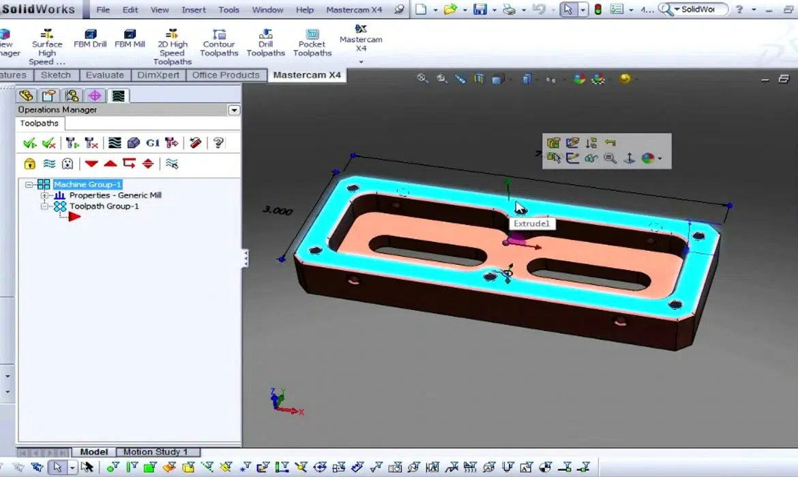Open the Mastercam toolpaths manager tab
Viewport: 798px width, 477px height.
coord(118,95)
